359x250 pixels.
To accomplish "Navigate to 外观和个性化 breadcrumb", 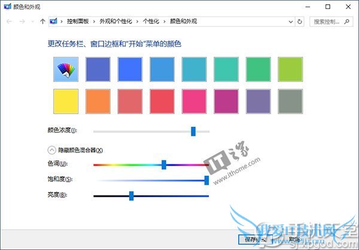I will tap(115, 22).
